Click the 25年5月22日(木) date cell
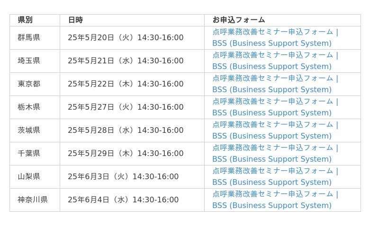This screenshot has width=379, height=226. click(x=132, y=84)
